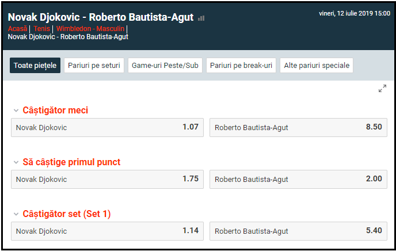Screen dimensions: 396x251
Task: Click the statistics bar chart icon
Action: point(201,18)
